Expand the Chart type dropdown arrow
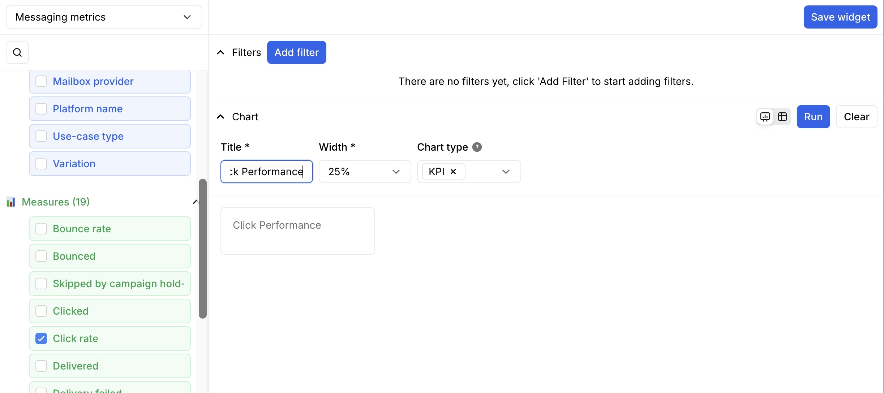Viewport: 884px width, 393px height. coord(506,172)
